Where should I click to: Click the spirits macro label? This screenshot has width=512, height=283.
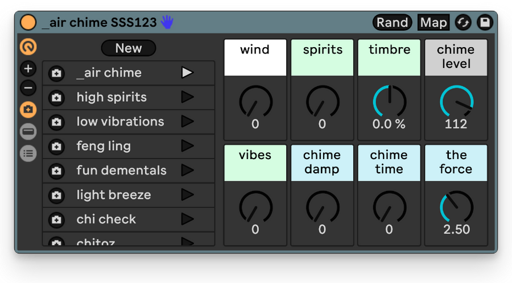(323, 58)
